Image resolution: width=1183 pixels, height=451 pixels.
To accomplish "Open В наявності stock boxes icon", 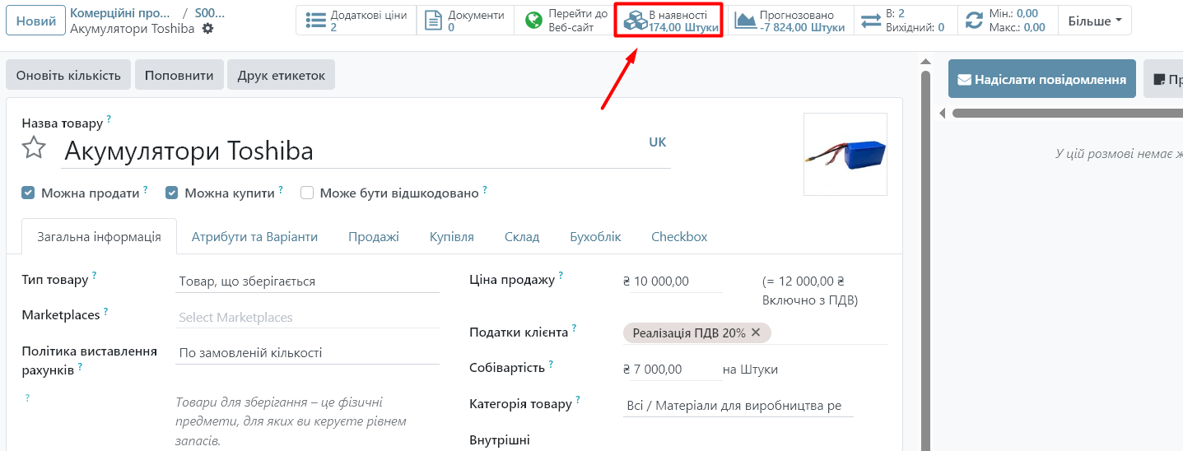I will tap(635, 21).
